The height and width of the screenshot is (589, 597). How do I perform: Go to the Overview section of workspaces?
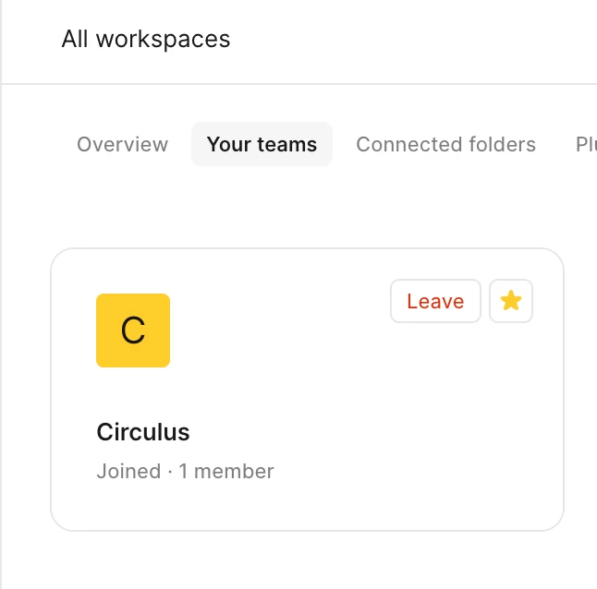pos(122,144)
